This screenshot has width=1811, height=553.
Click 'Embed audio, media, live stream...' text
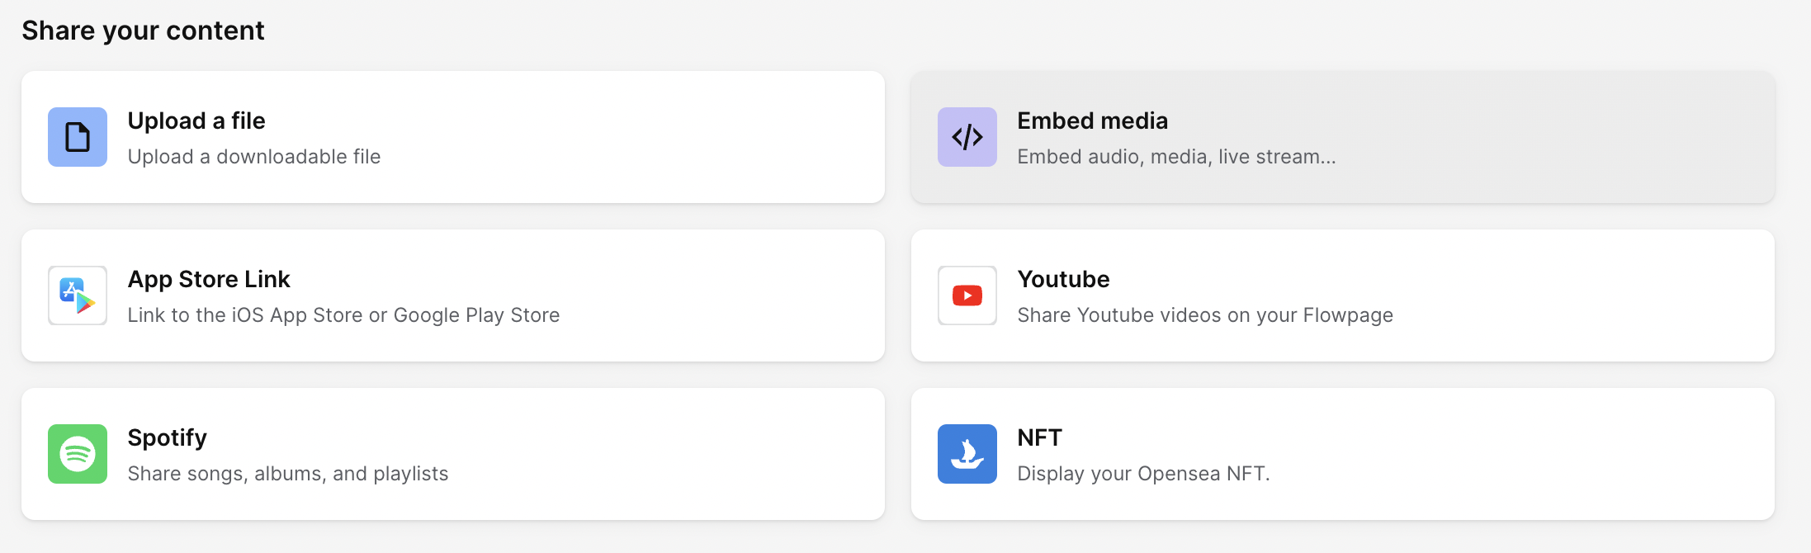(x=1176, y=157)
